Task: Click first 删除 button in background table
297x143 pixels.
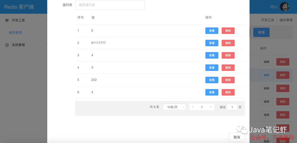Action: (283, 62)
